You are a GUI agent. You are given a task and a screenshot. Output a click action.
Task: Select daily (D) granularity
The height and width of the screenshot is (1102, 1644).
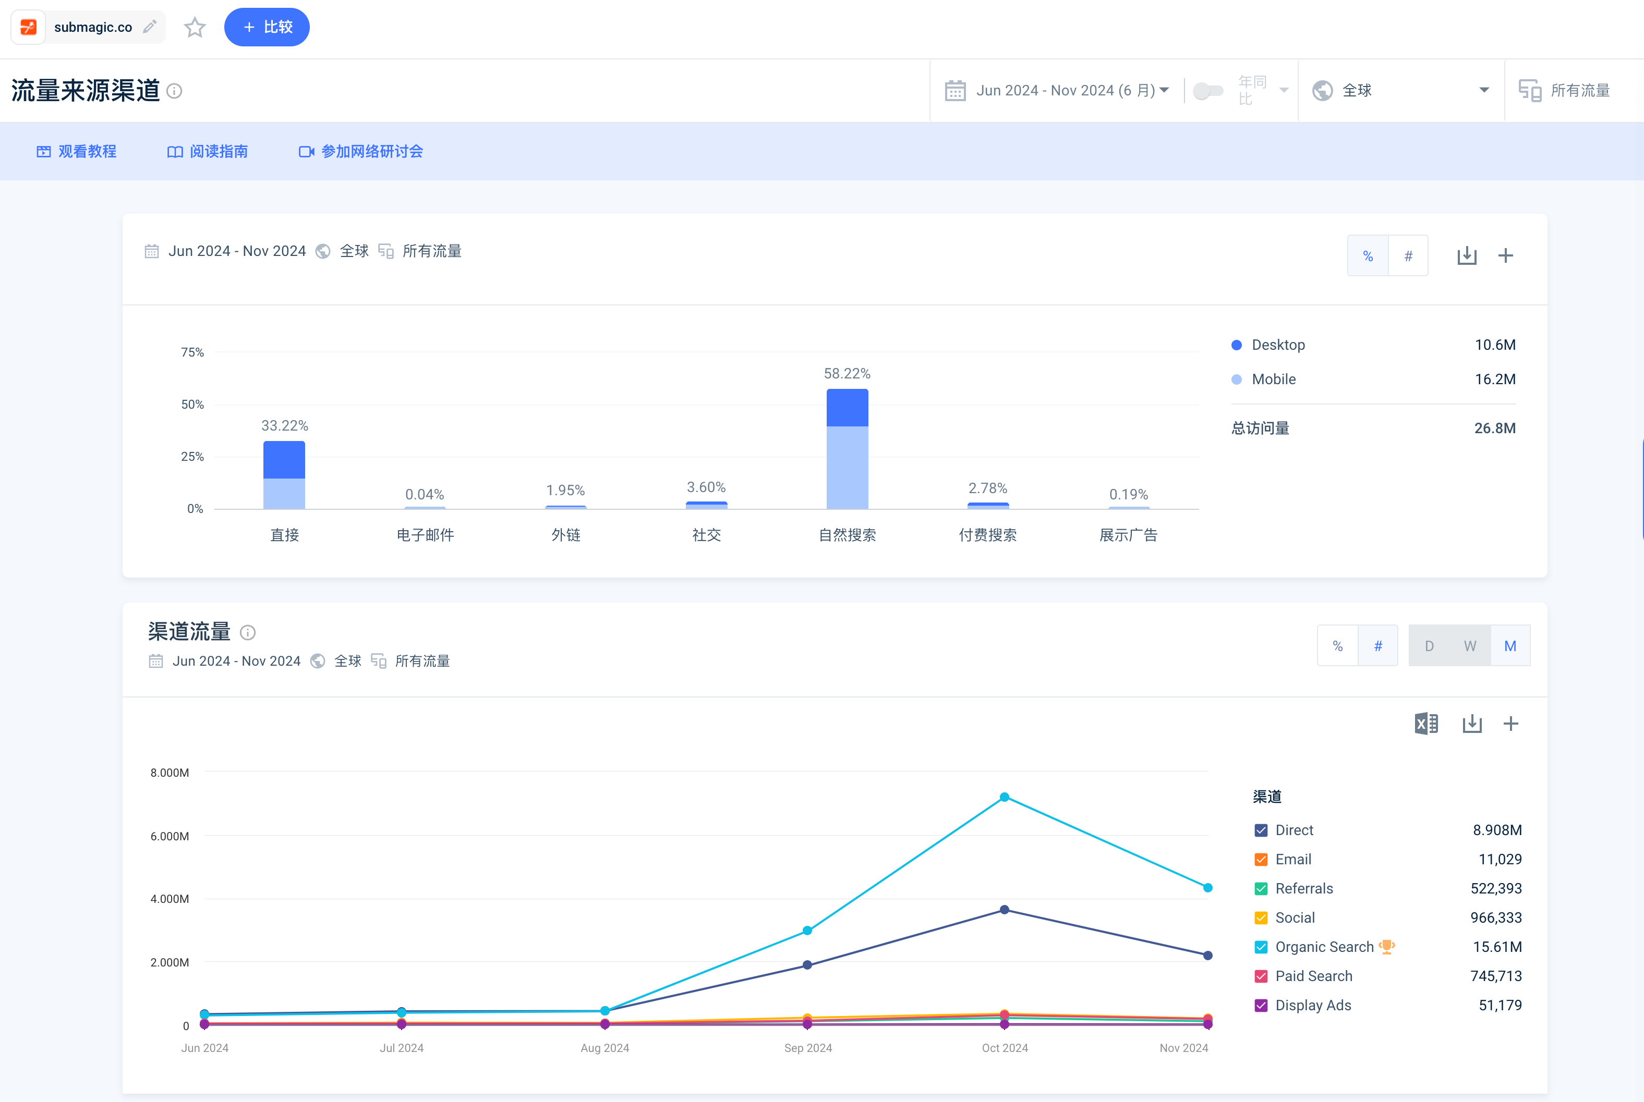1429,646
